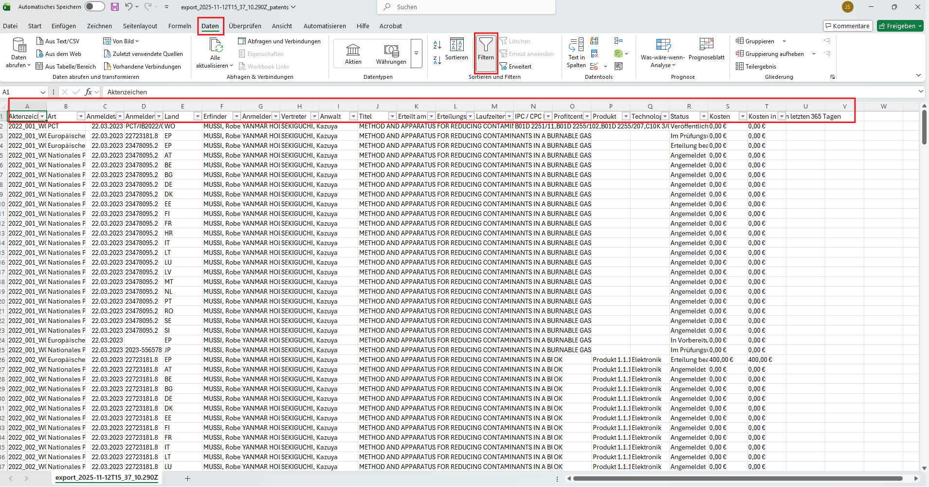Click the Save icon in title bar
The height and width of the screenshot is (487, 929).
click(115, 7)
